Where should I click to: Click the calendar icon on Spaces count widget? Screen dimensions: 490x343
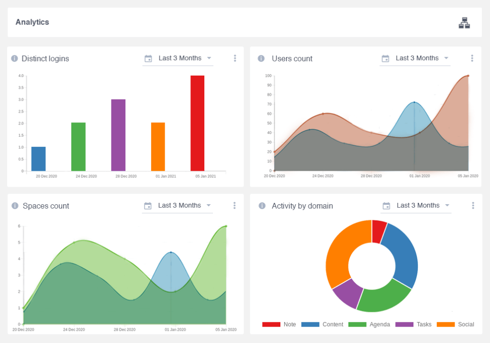147,205
